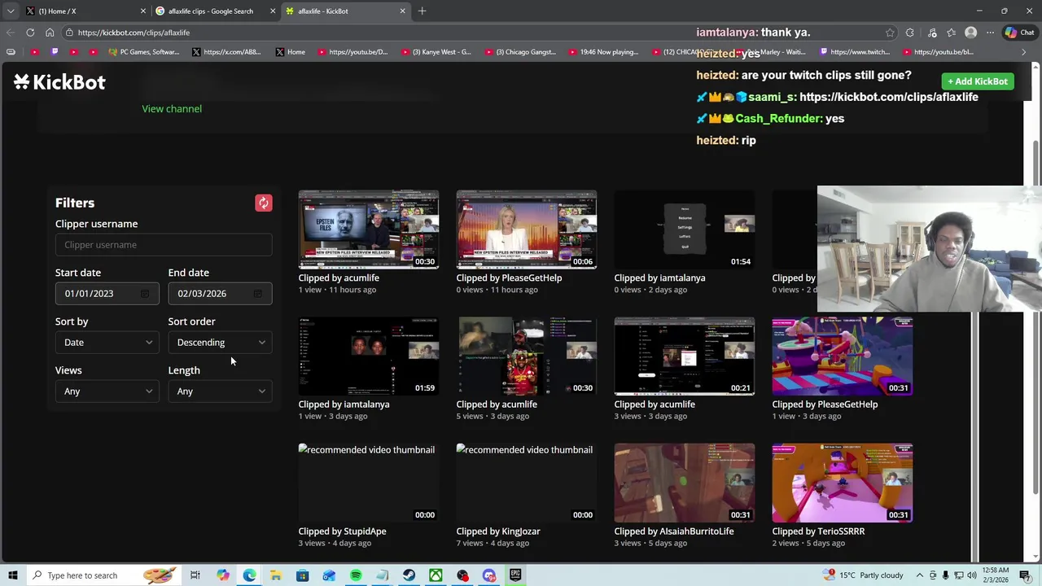Click the KickBot logo
Image resolution: width=1042 pixels, height=586 pixels.
coord(59,81)
